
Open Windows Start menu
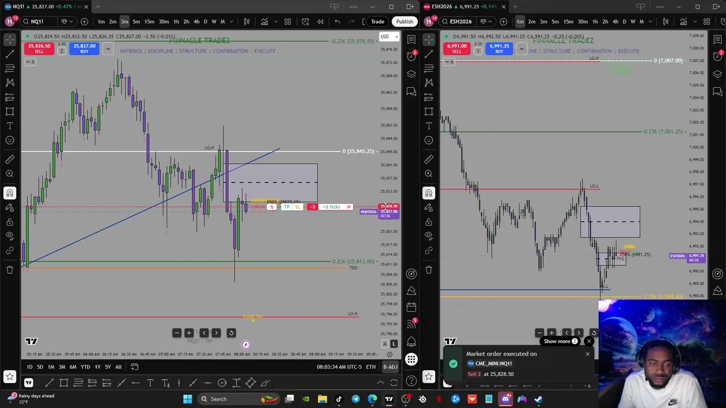[x=188, y=399]
